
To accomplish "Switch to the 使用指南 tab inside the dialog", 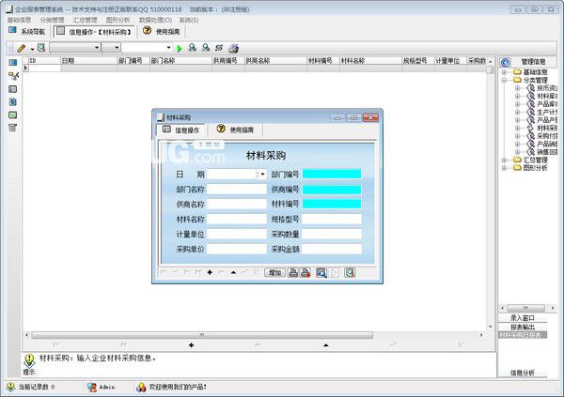I will point(236,130).
